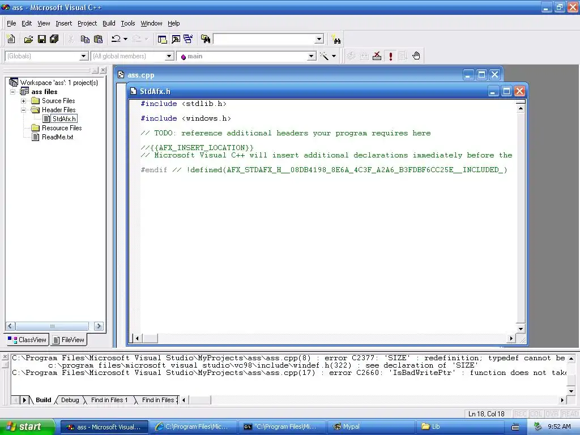This screenshot has width=580, height=435.
Task: Select the Find in Files 1 tab
Action: (109, 400)
